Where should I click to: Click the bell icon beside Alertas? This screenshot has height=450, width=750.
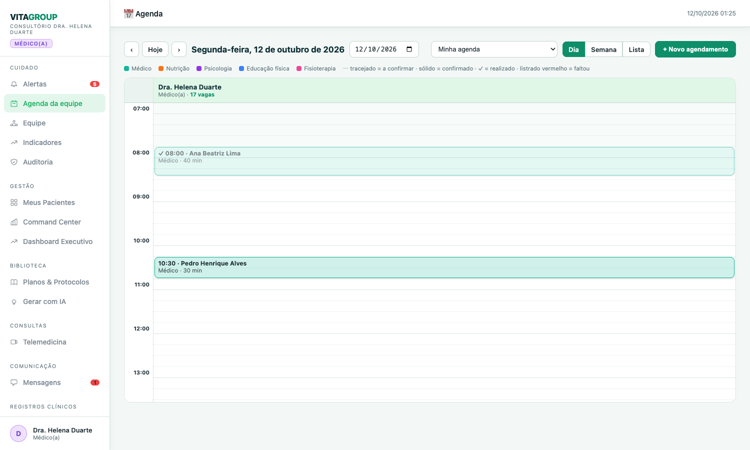tap(14, 84)
